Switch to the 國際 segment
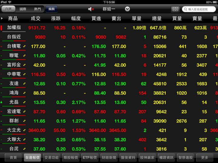218x163 pixels. pyautogui.click(x=23, y=9)
